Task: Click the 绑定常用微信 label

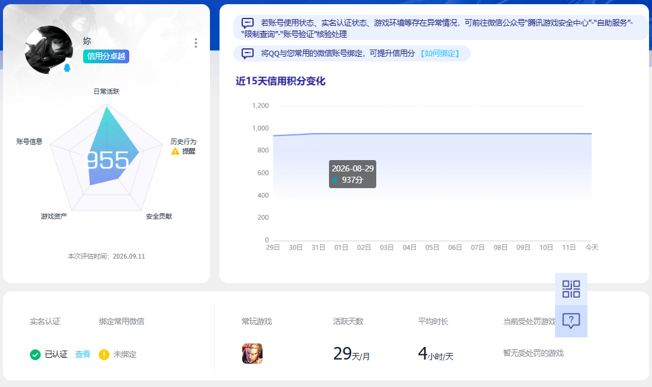Action: (x=122, y=321)
